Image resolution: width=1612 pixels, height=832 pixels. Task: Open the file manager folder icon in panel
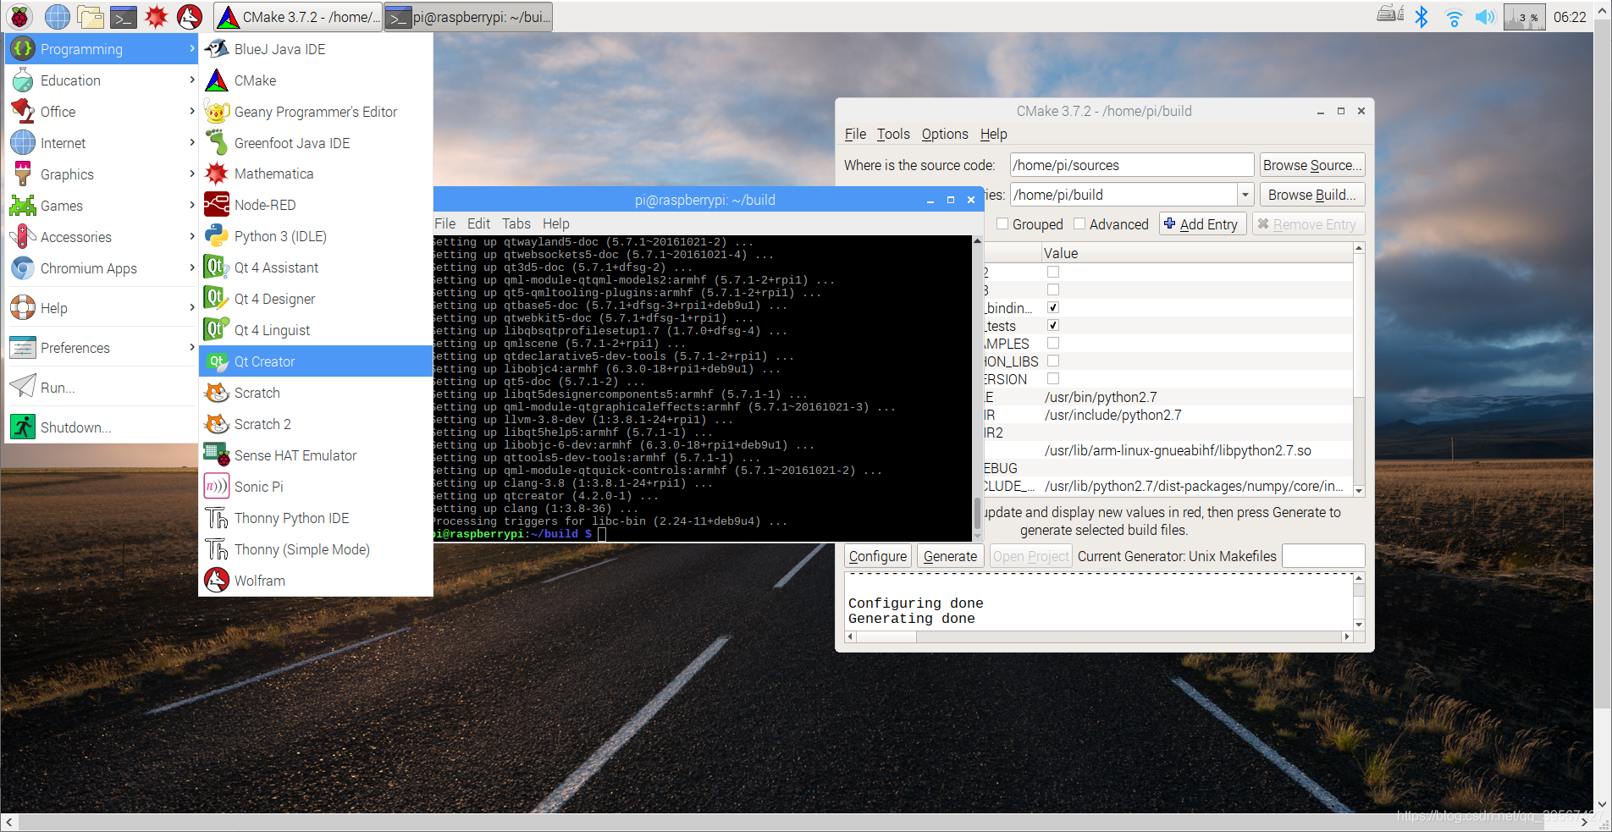[x=91, y=16]
